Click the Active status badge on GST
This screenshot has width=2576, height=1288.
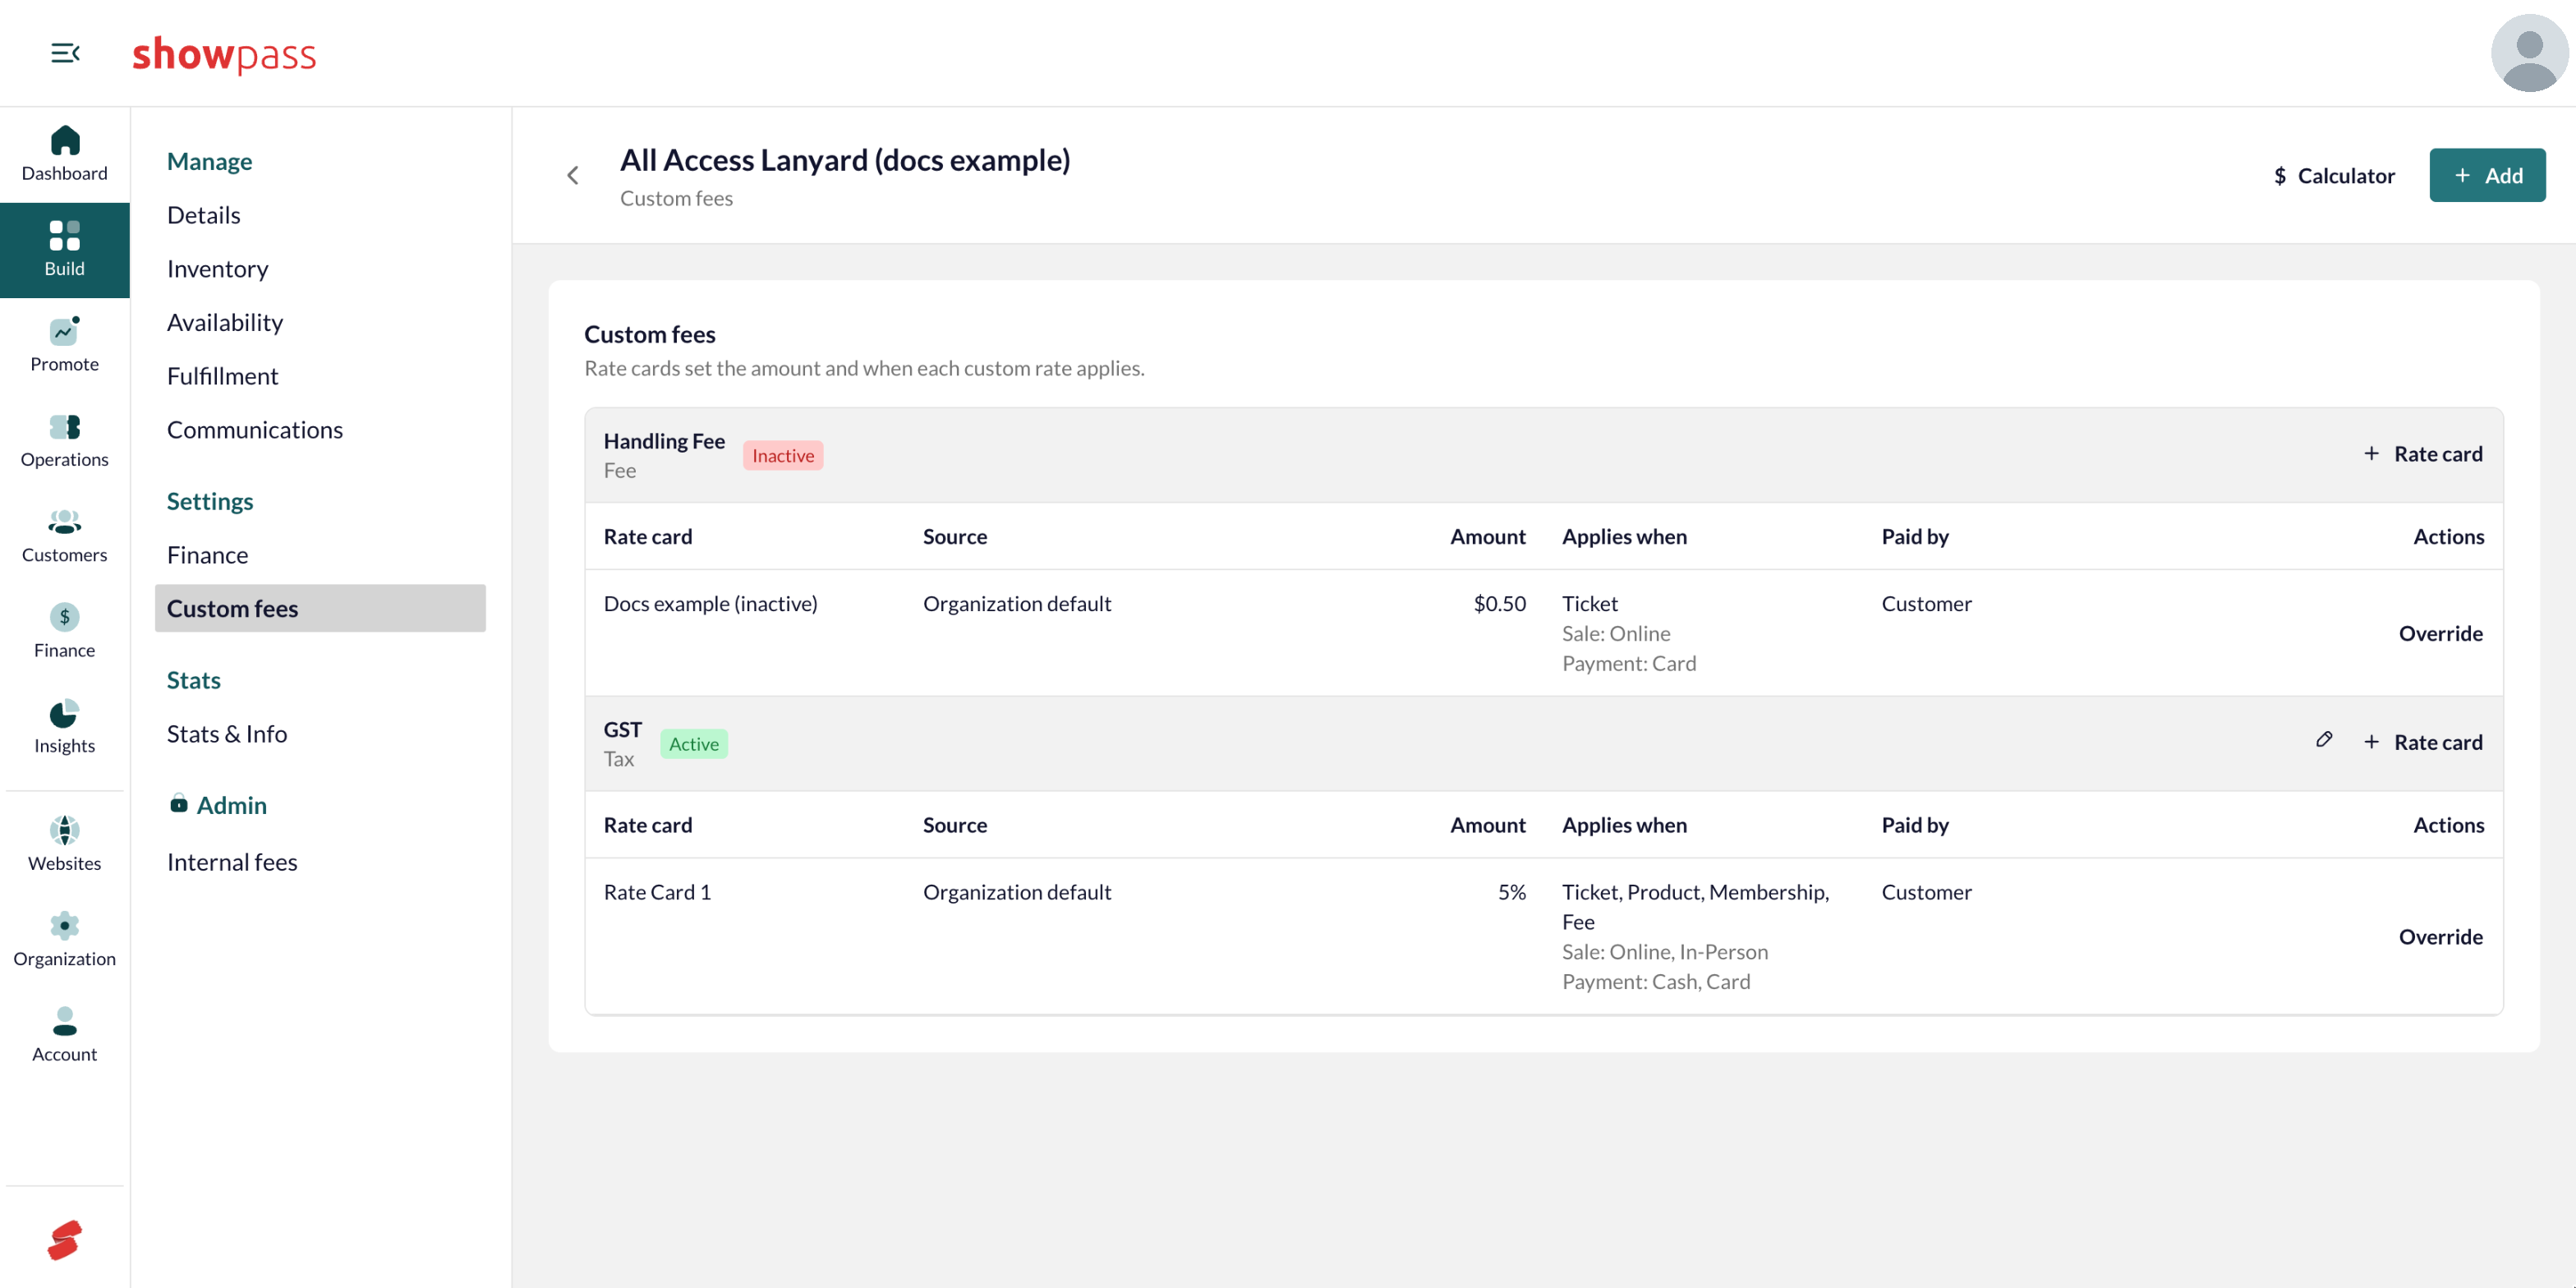pyautogui.click(x=694, y=744)
